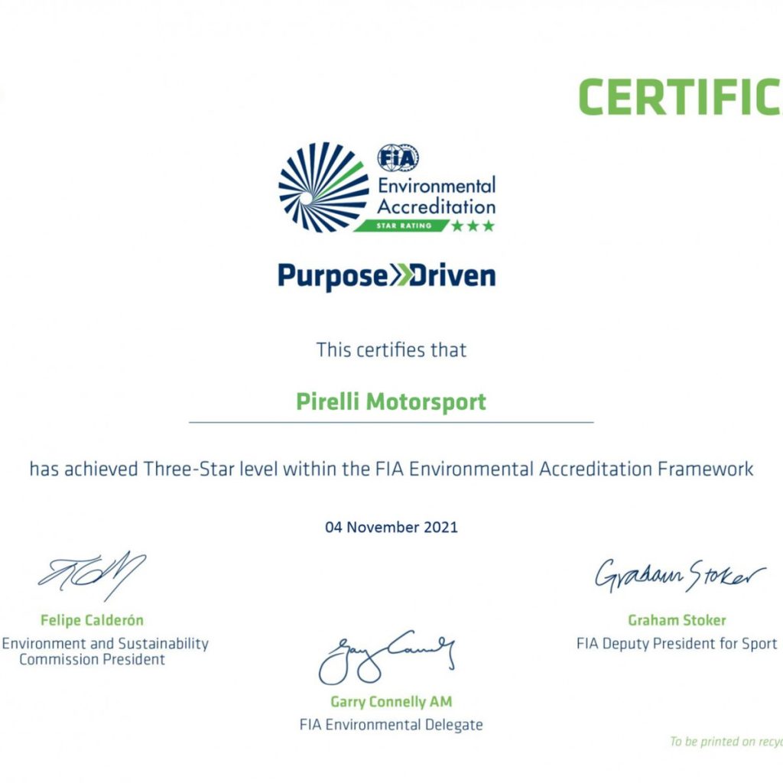Click the Three-Star level achievement sentence
This screenshot has width=783, height=783.
[391, 469]
